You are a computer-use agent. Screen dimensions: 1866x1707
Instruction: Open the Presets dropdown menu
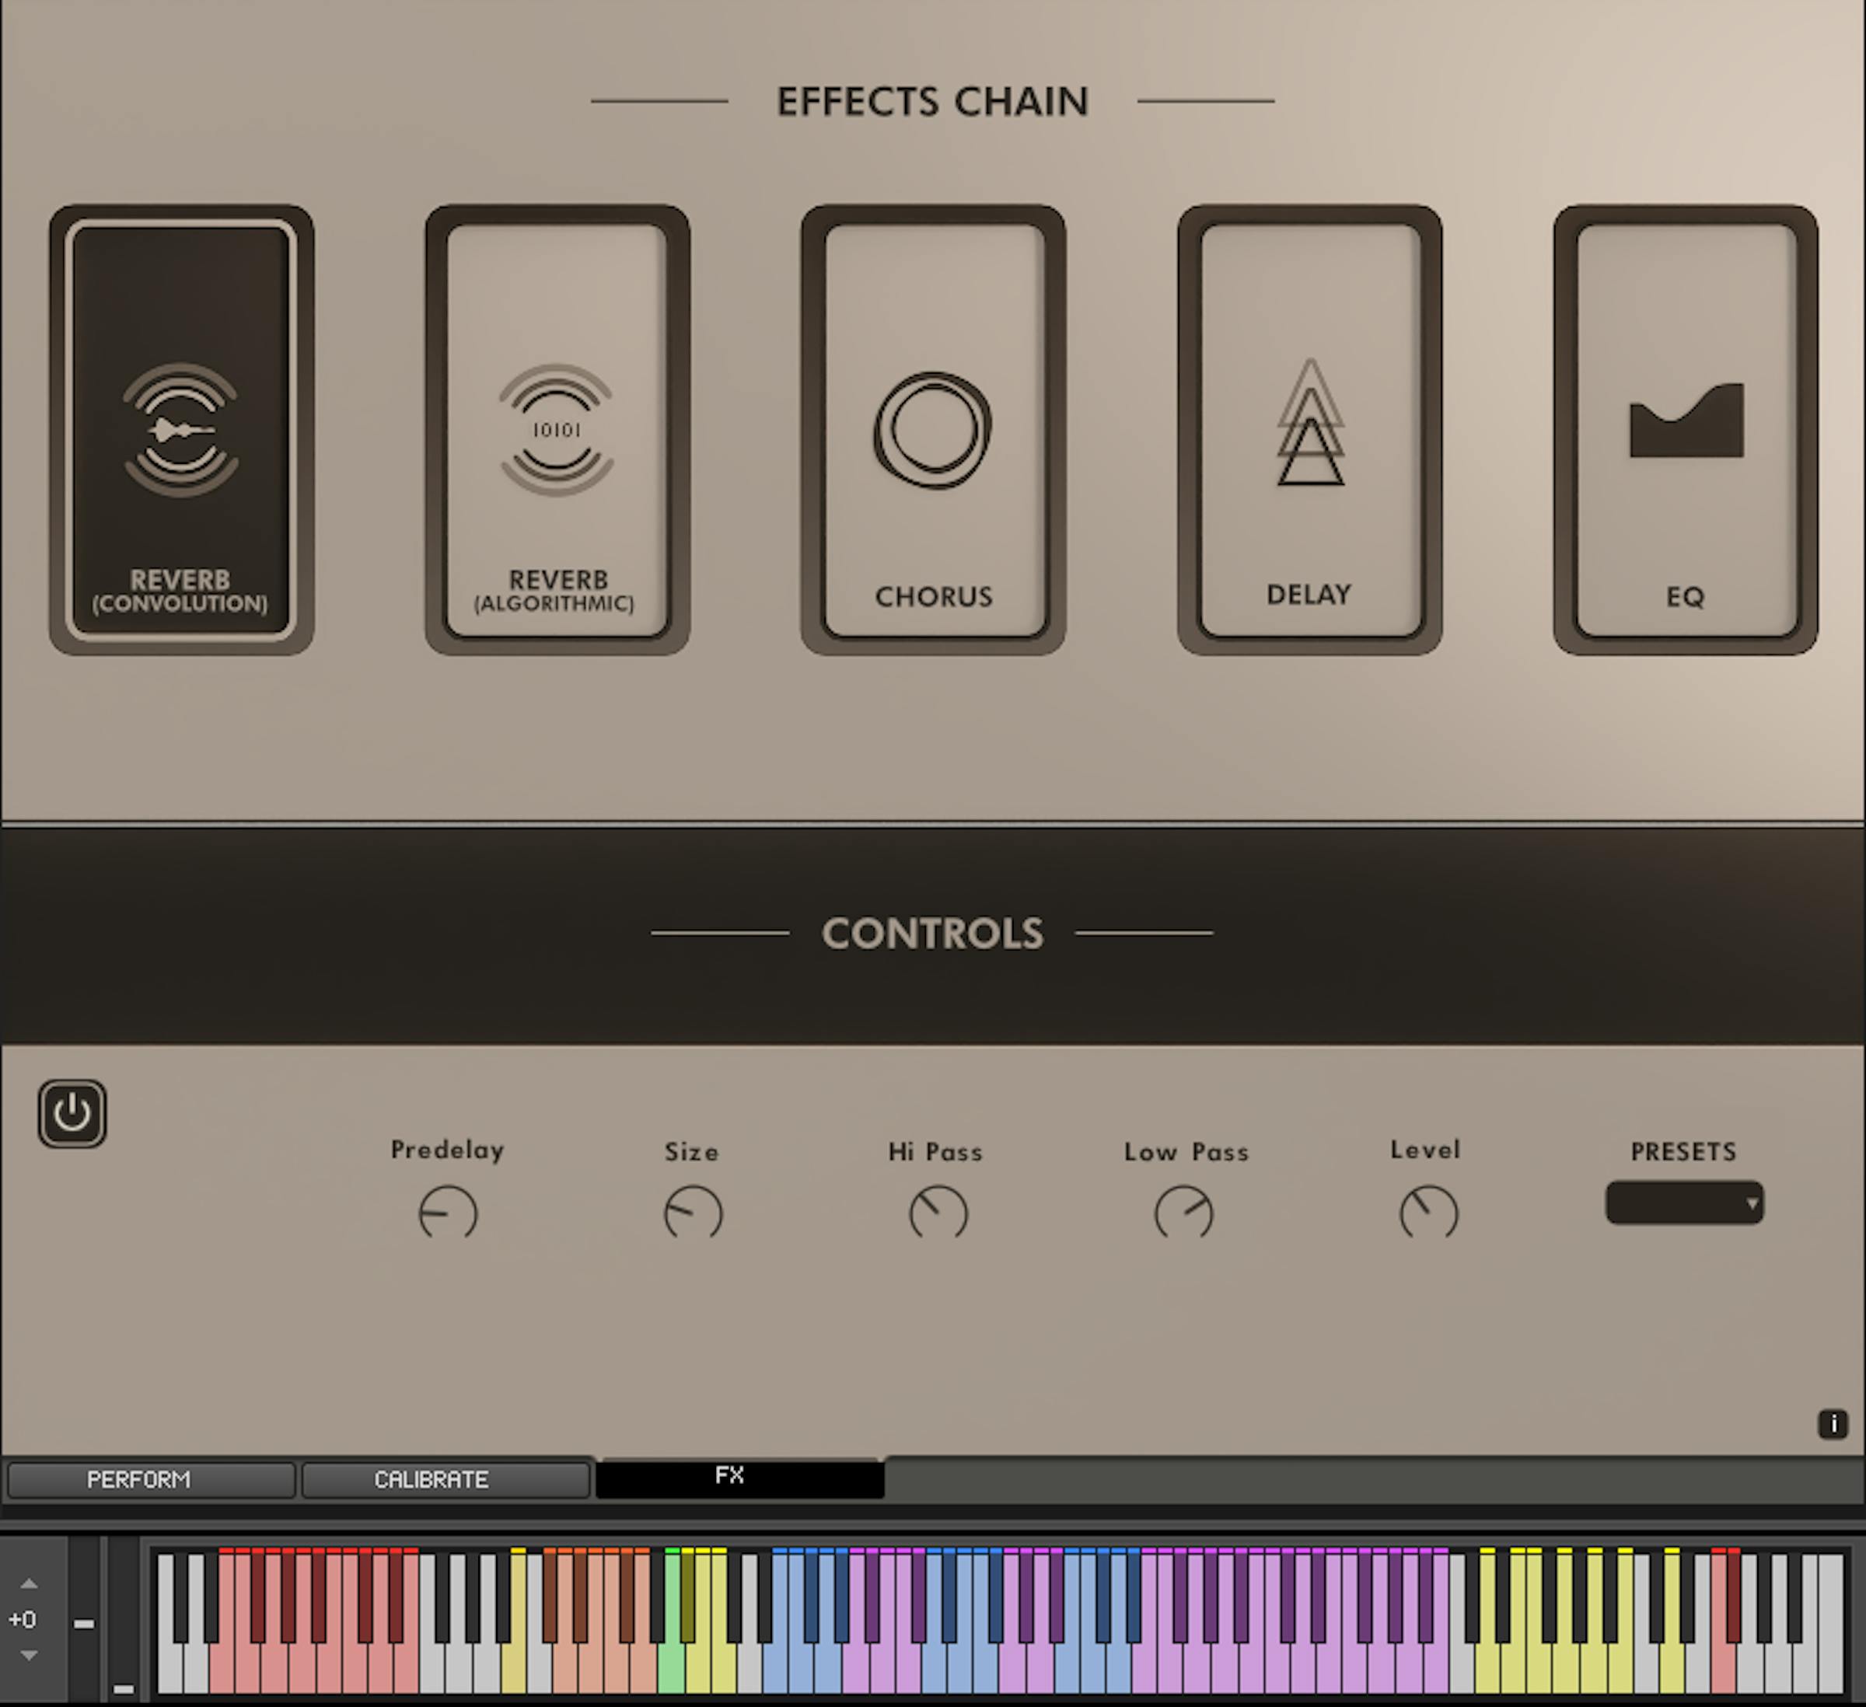click(1684, 1203)
